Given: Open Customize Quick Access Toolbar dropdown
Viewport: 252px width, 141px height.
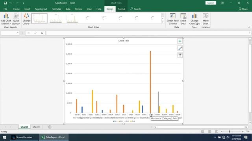Looking at the screenshot, I should [24, 3].
